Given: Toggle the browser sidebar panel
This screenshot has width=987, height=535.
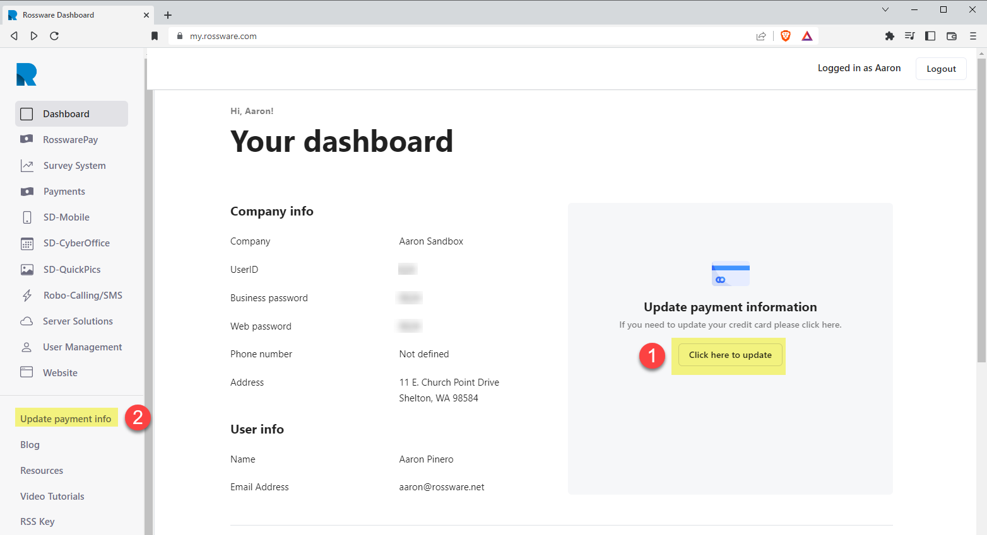Looking at the screenshot, I should point(930,36).
